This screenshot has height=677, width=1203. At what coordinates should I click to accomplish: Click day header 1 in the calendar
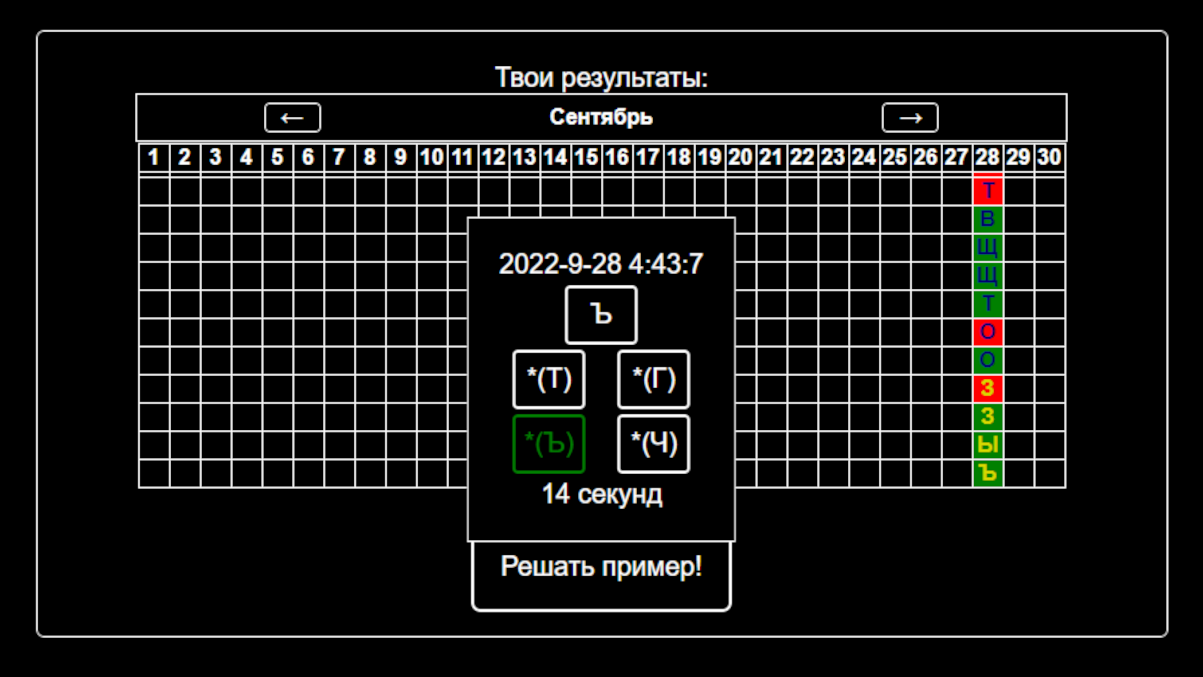(x=153, y=157)
